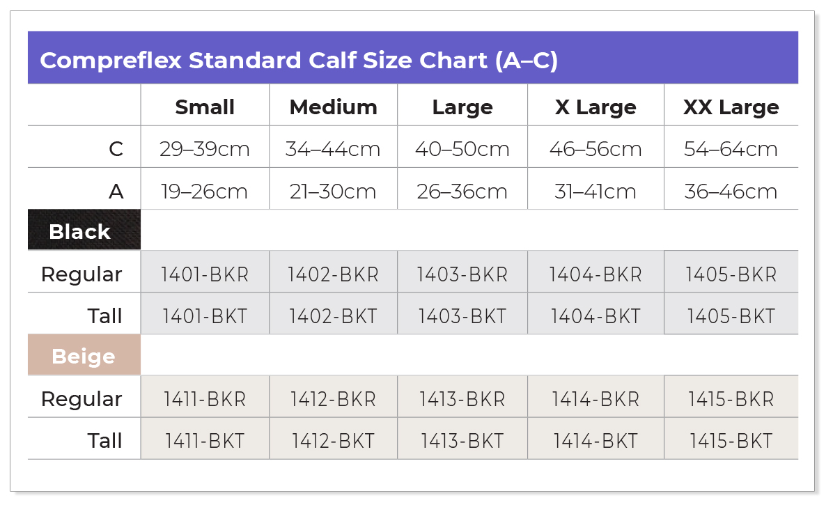Click the XX Large column header

coord(731,107)
